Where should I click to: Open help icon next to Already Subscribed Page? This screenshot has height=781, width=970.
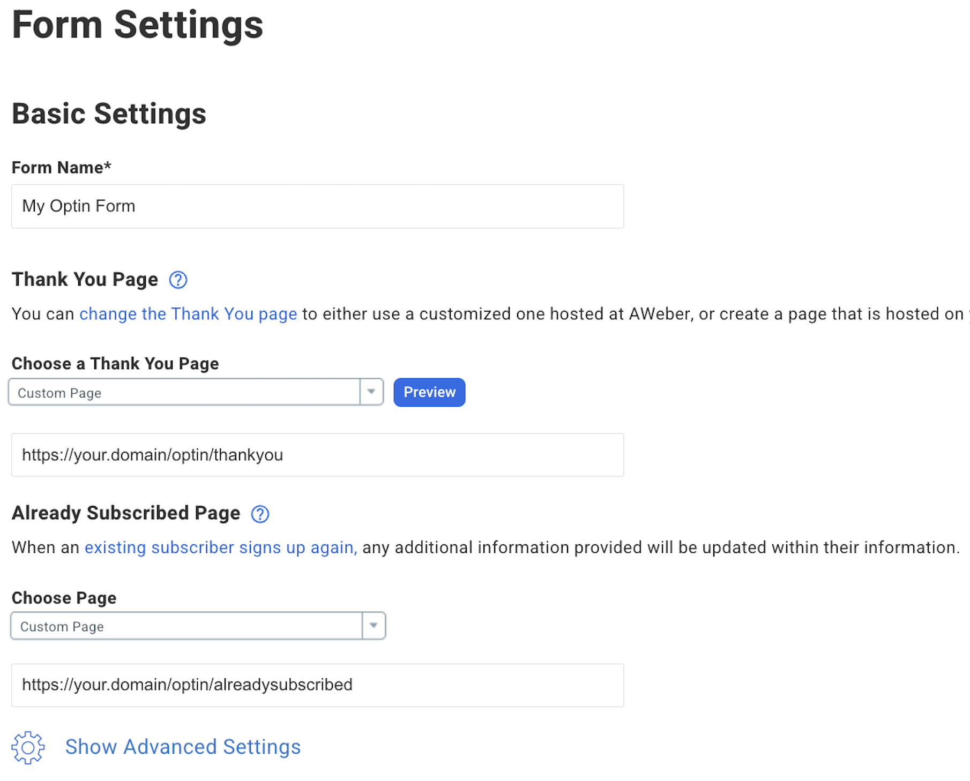pyautogui.click(x=260, y=514)
